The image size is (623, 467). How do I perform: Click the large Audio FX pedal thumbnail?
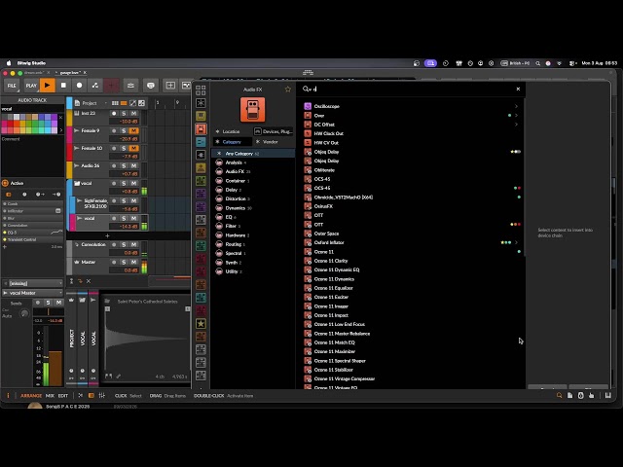coord(253,109)
